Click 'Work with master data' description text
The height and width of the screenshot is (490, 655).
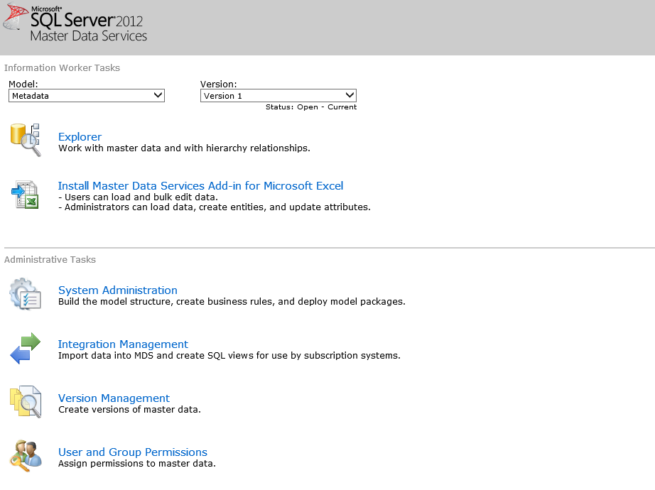point(184,148)
